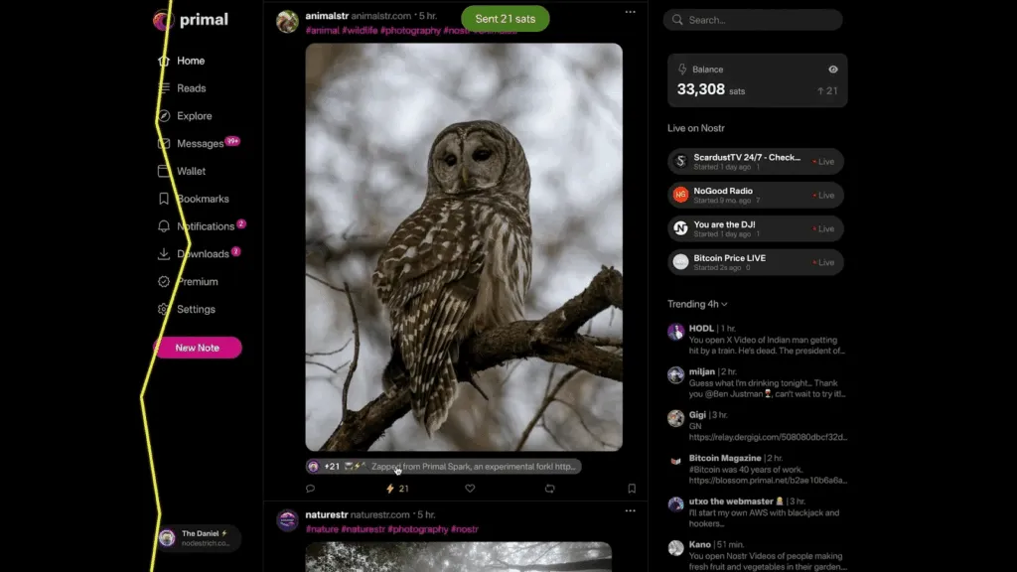
Task: Open the Primal logo home link
Action: (192, 20)
